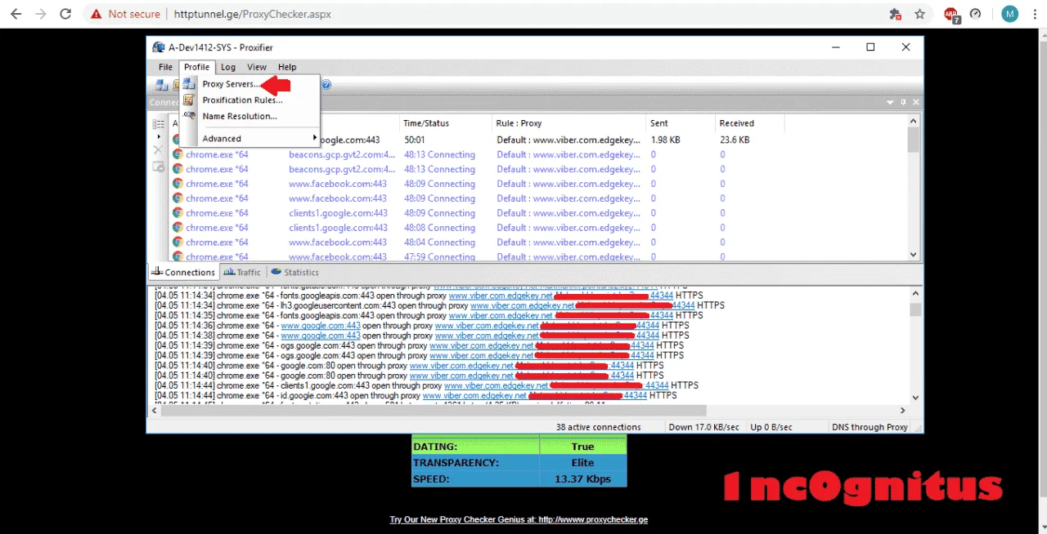Click the list view icon beside connections
The width and height of the screenshot is (1047, 534).
pos(159,124)
